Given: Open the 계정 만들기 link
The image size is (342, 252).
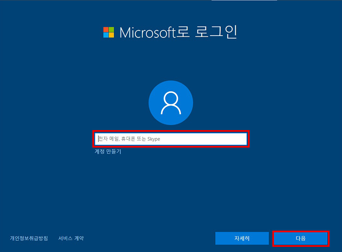Looking at the screenshot, I should (108, 151).
